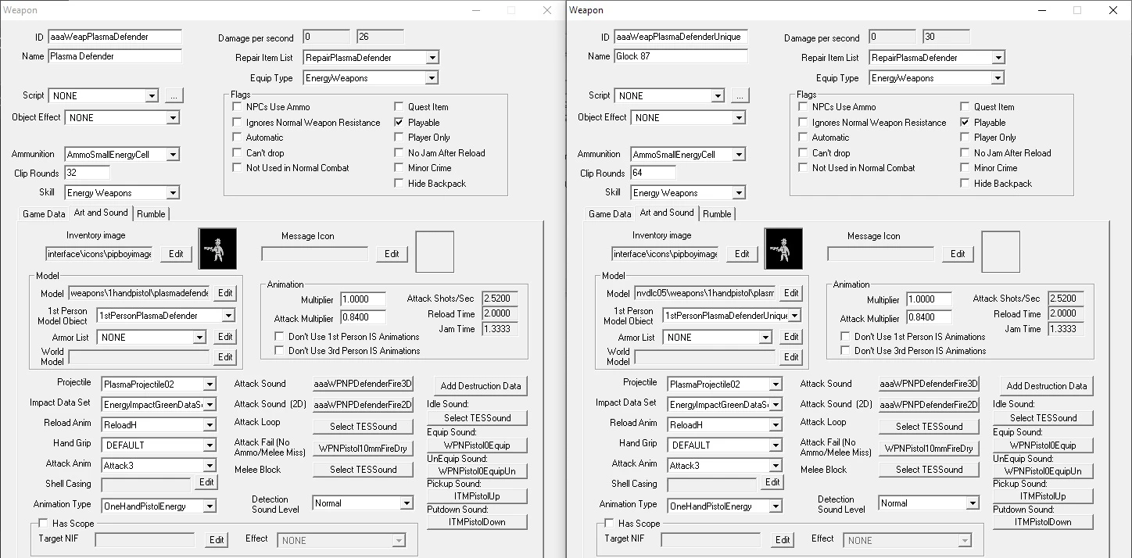Click Idle Sound Select TESSound in Plasma Defender window
Image resolution: width=1132 pixels, height=558 pixels.
477,418
